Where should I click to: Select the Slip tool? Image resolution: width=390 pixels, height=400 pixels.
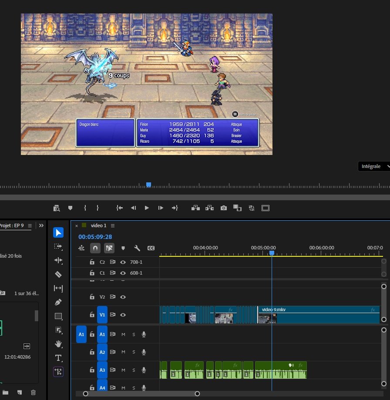point(58,288)
